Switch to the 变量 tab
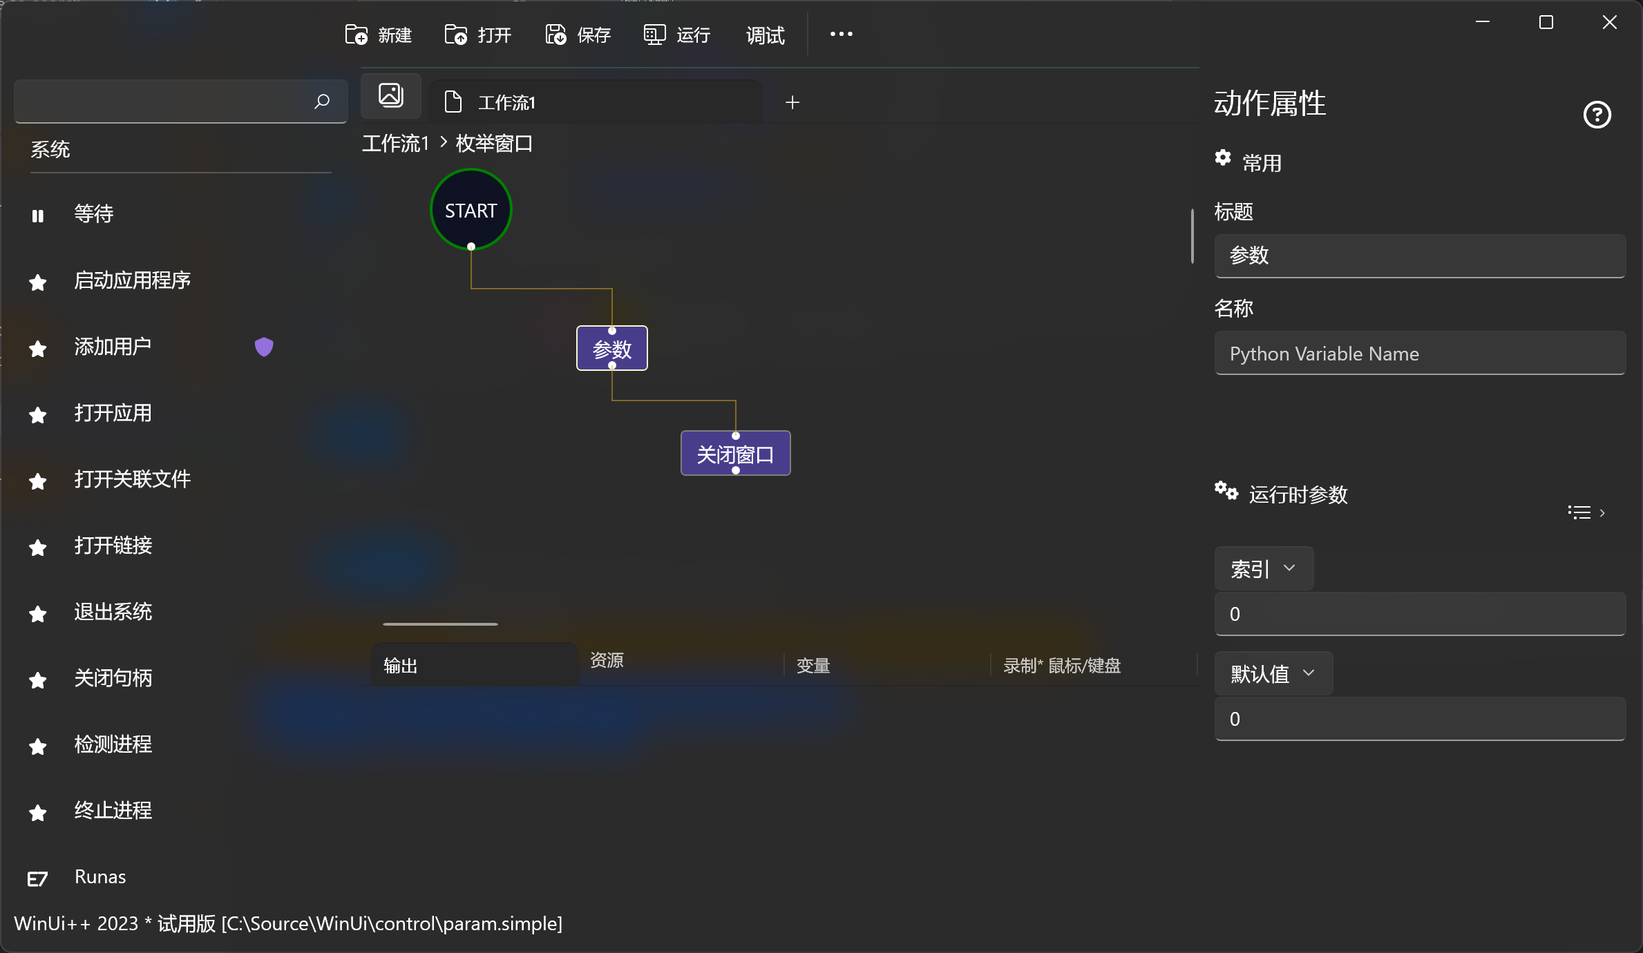Image resolution: width=1643 pixels, height=953 pixels. coord(813,666)
